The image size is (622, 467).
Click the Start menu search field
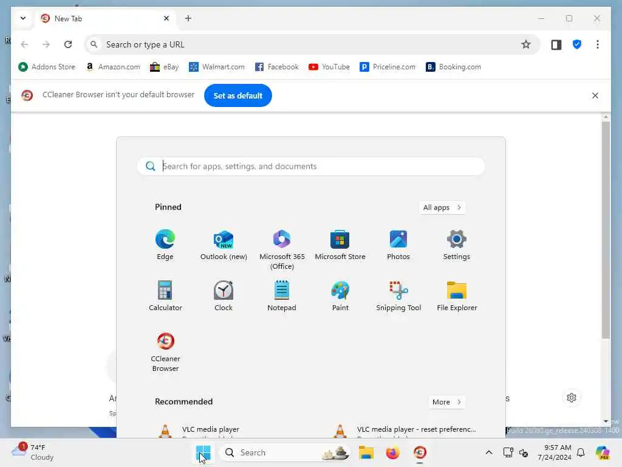[x=311, y=166]
